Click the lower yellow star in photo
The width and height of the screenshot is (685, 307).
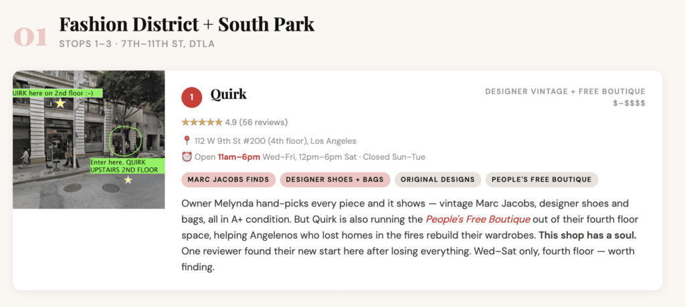tap(128, 180)
